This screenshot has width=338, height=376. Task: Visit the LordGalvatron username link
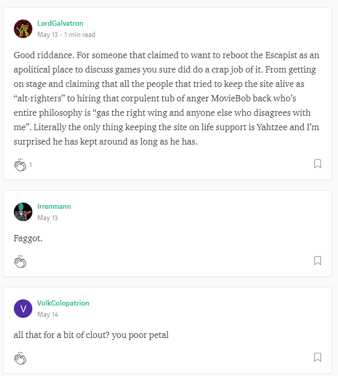61,23
